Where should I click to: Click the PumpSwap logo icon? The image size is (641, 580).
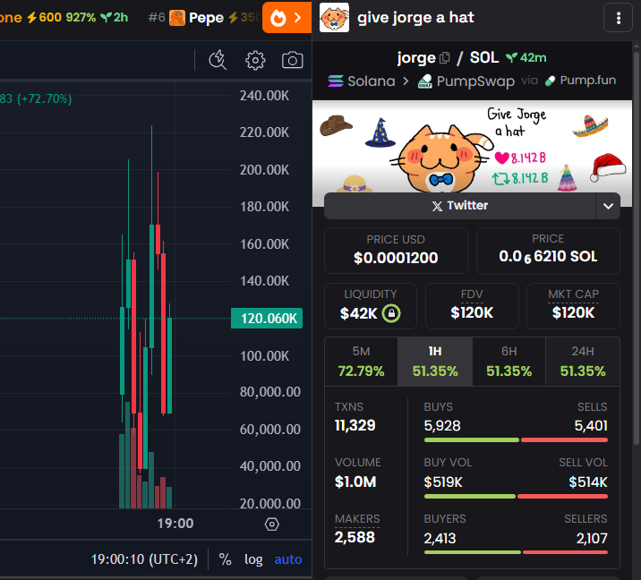pyautogui.click(x=425, y=81)
